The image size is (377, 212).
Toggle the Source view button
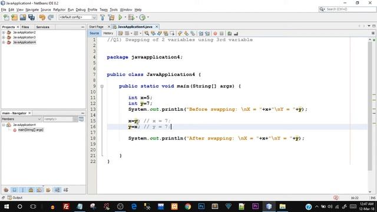click(x=94, y=33)
